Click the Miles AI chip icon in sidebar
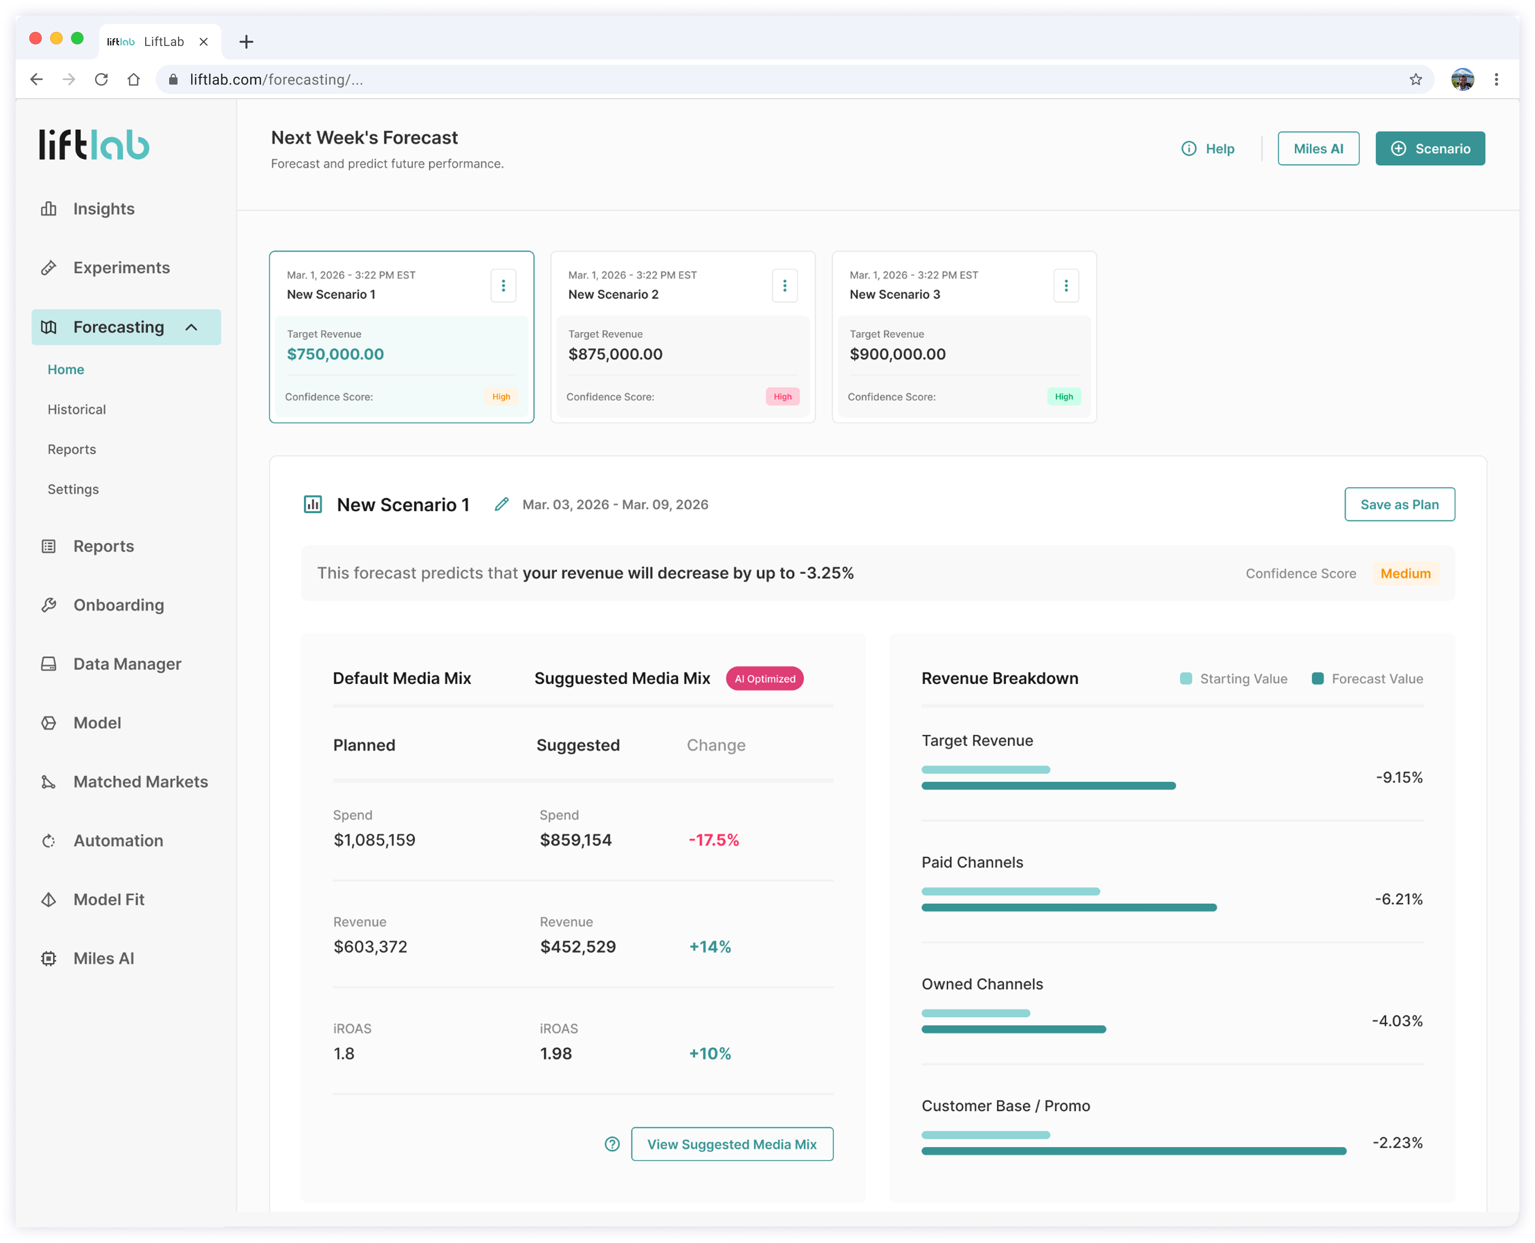The image size is (1535, 1243). 49,958
